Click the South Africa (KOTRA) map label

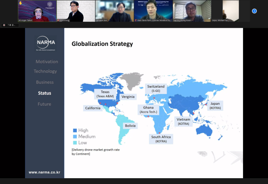pyautogui.click(x=161, y=139)
